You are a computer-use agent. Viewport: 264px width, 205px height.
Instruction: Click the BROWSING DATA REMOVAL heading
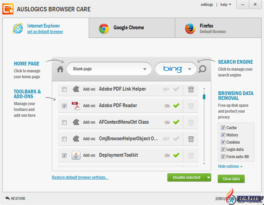(236, 96)
